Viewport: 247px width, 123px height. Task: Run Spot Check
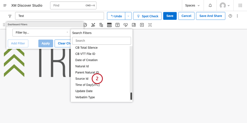[147, 16]
